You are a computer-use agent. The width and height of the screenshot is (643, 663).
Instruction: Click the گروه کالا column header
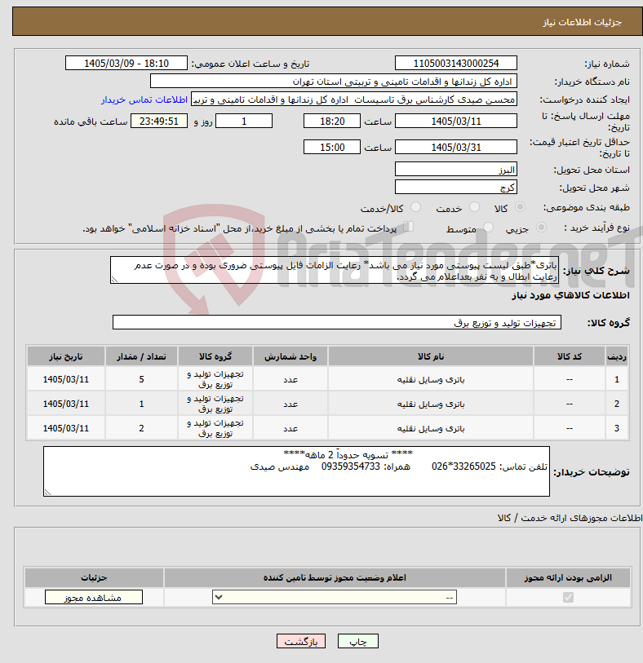pyautogui.click(x=215, y=356)
